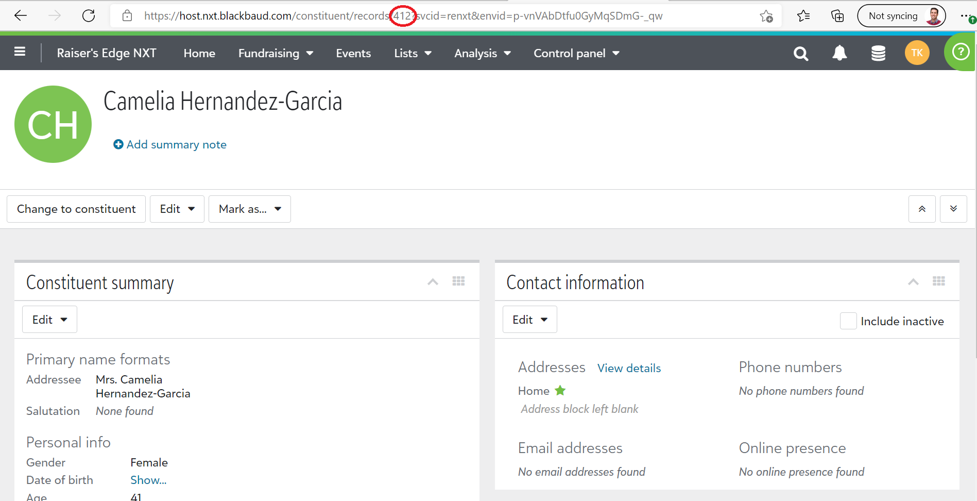Add this page to favorites star icon
The width and height of the screenshot is (977, 501).
(x=766, y=16)
